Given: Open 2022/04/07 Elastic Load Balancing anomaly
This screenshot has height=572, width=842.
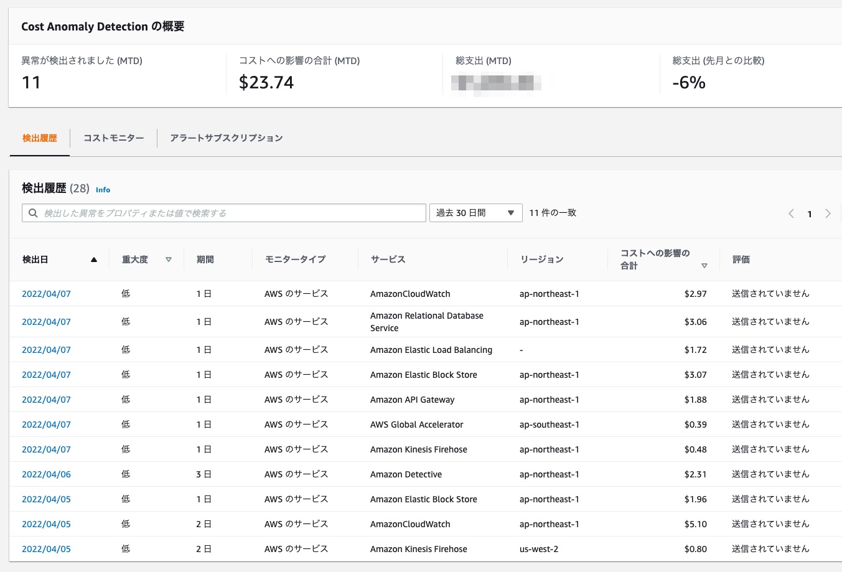Looking at the screenshot, I should pos(46,350).
